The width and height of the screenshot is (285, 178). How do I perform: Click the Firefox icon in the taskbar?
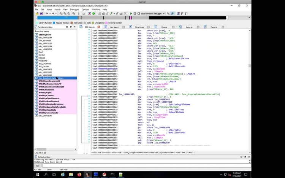pyautogui.click(x=79, y=174)
